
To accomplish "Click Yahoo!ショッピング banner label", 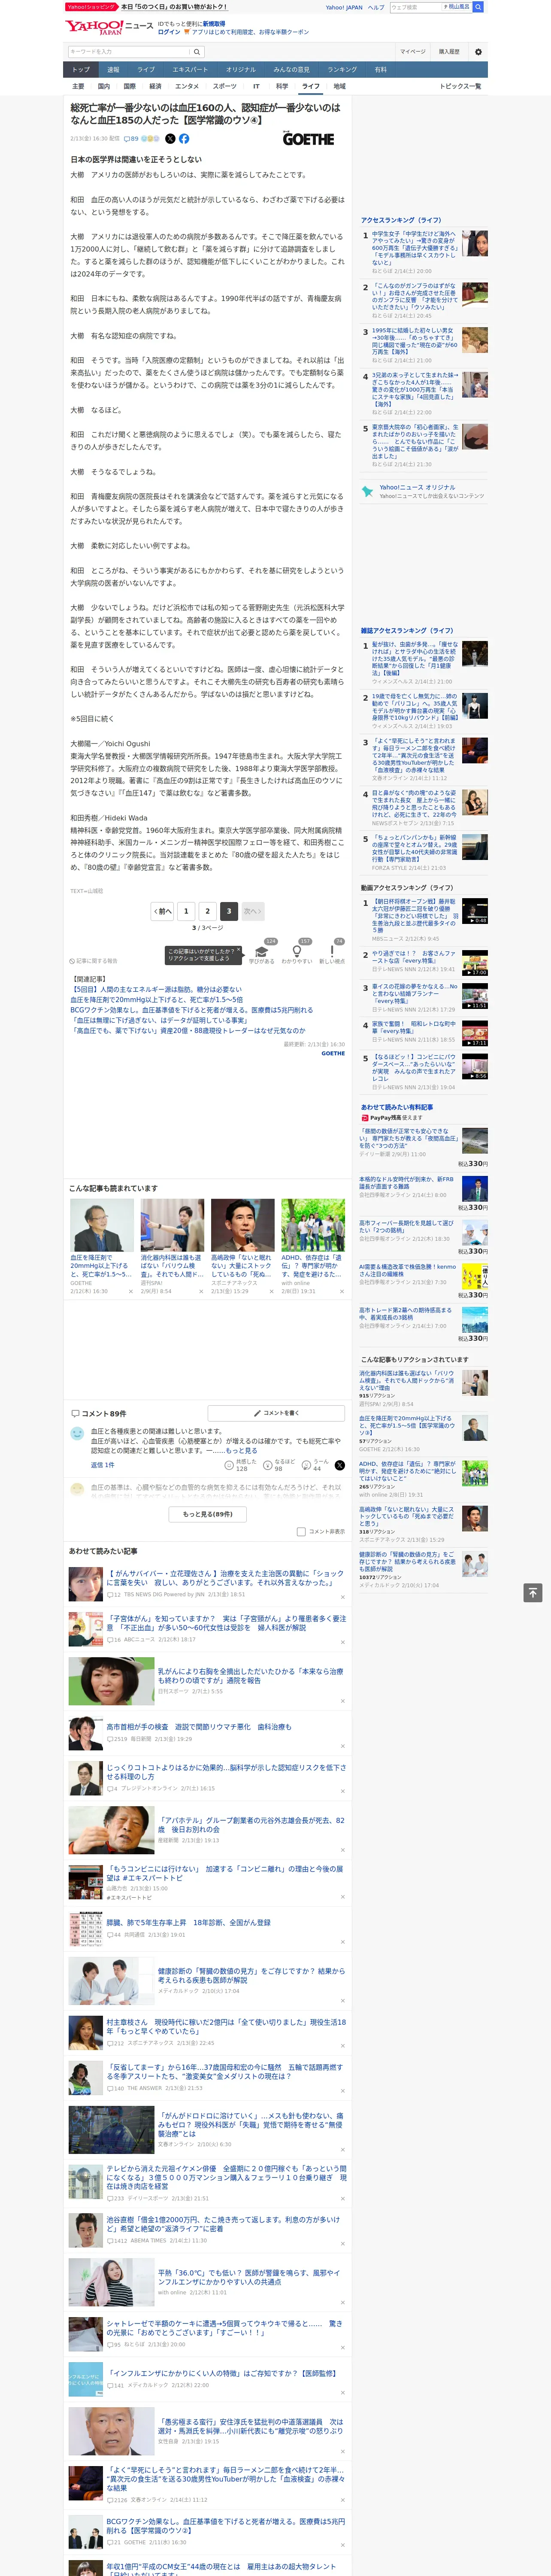I will pyautogui.click(x=91, y=7).
